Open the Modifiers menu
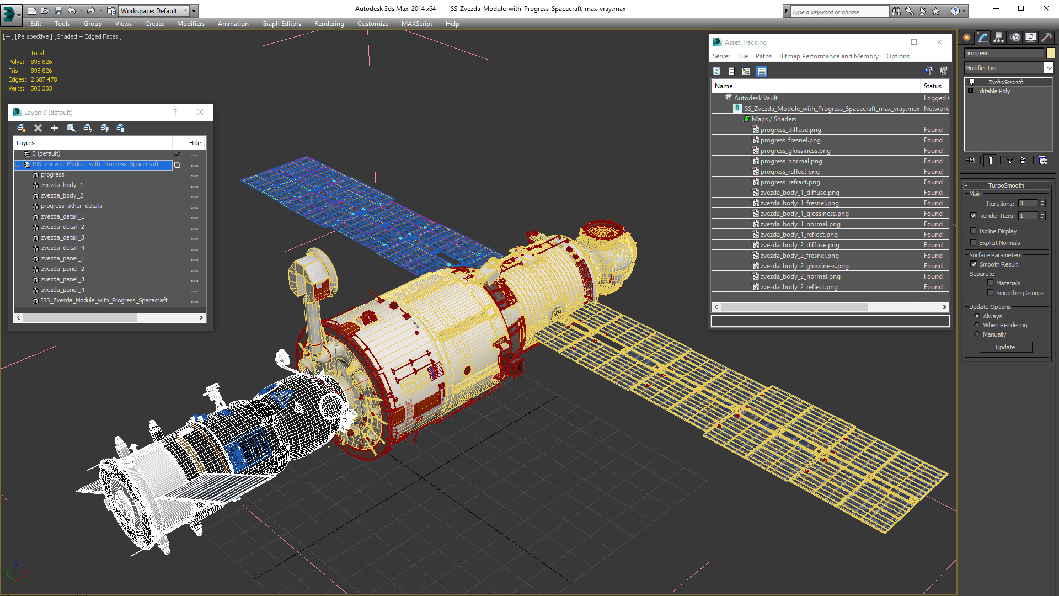The image size is (1059, 596). coord(191,24)
